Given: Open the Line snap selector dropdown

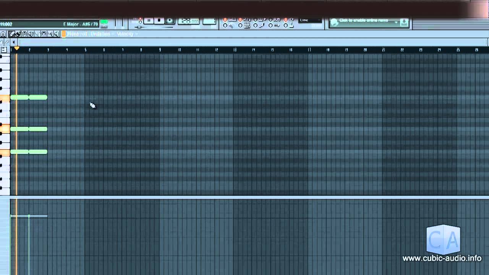Looking at the screenshot, I should coord(310,20).
